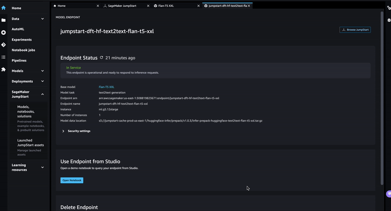Close the Home tab
Screen dimensions: 391x211
[x=98, y=6]
